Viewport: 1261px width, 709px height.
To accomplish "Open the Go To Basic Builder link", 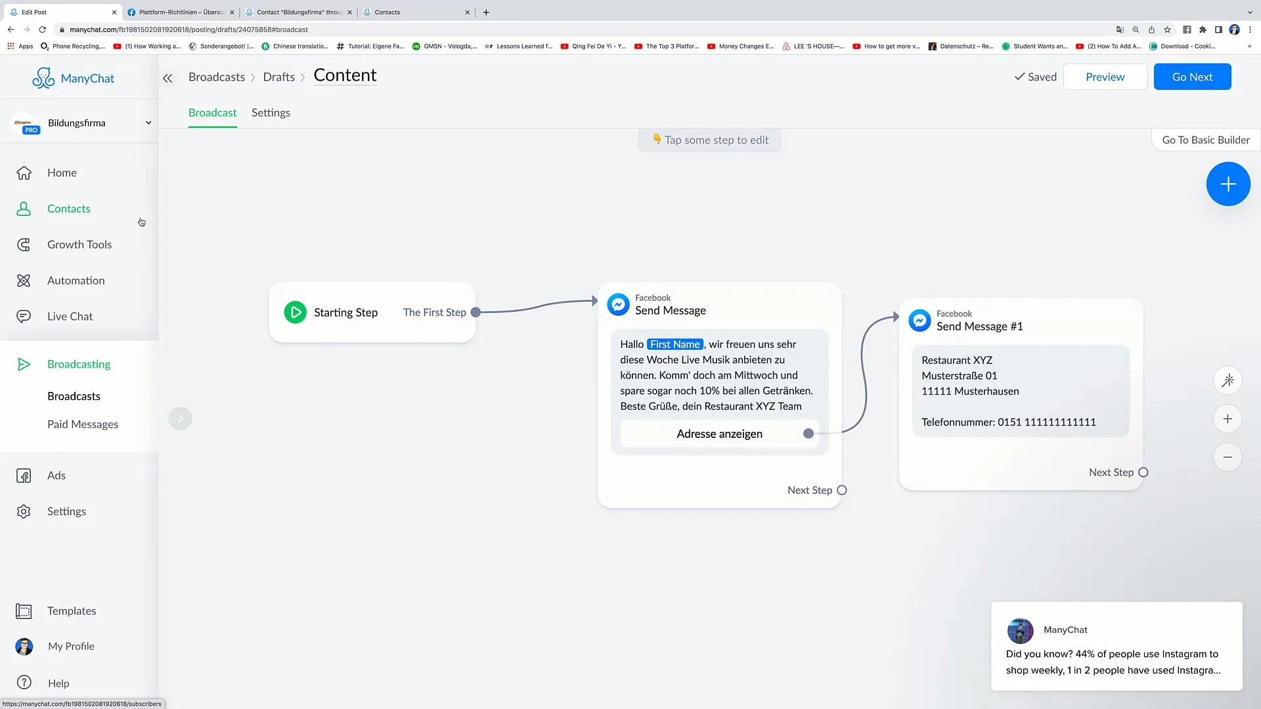I will coord(1206,139).
